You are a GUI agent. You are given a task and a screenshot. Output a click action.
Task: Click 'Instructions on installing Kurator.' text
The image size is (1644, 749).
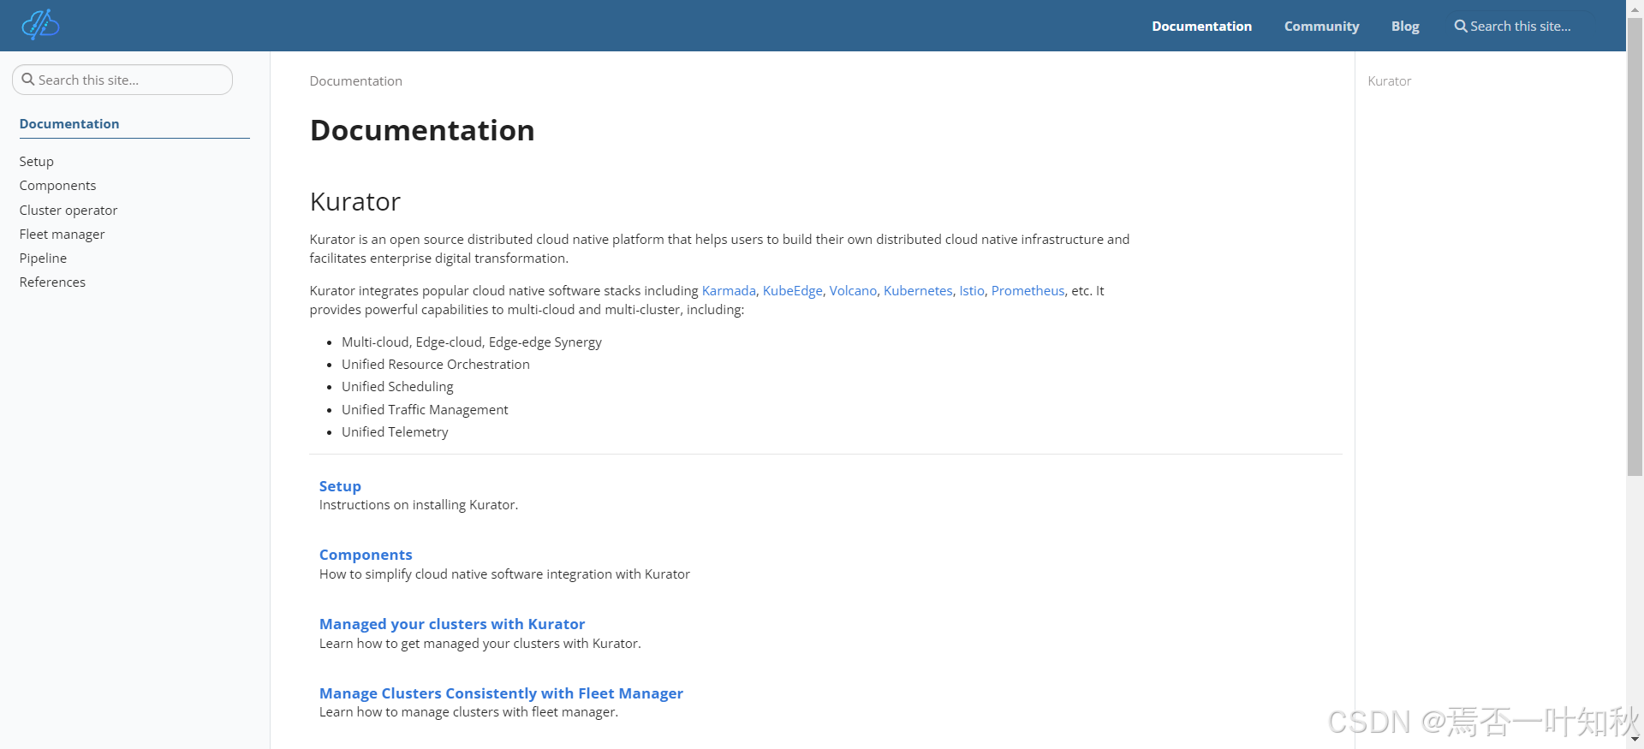[419, 505]
